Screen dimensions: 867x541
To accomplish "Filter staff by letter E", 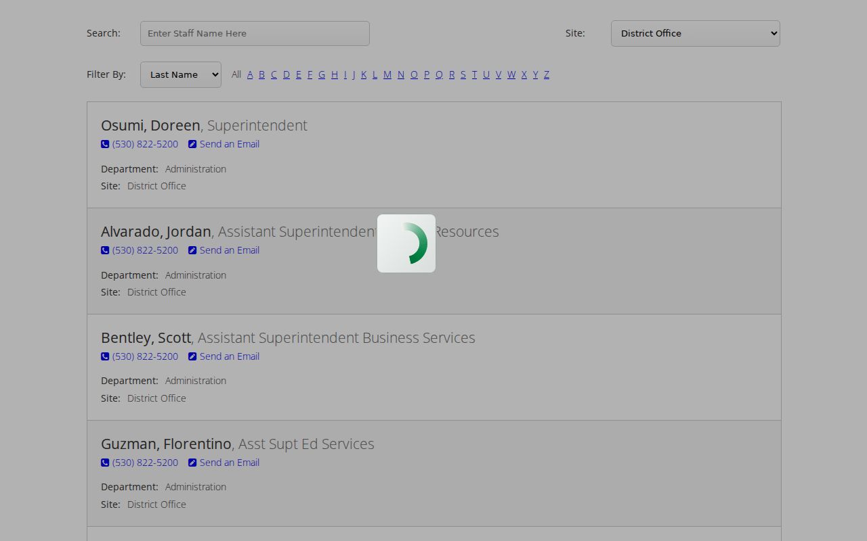I will point(299,74).
